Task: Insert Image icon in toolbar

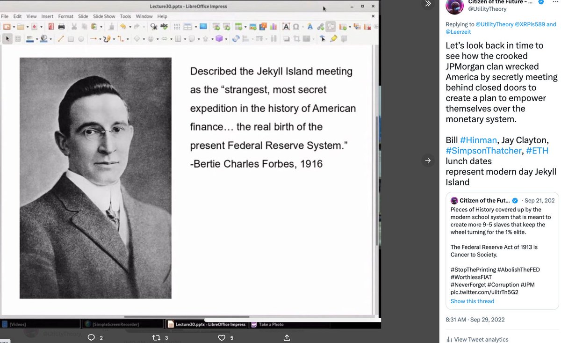Action: tap(253, 27)
